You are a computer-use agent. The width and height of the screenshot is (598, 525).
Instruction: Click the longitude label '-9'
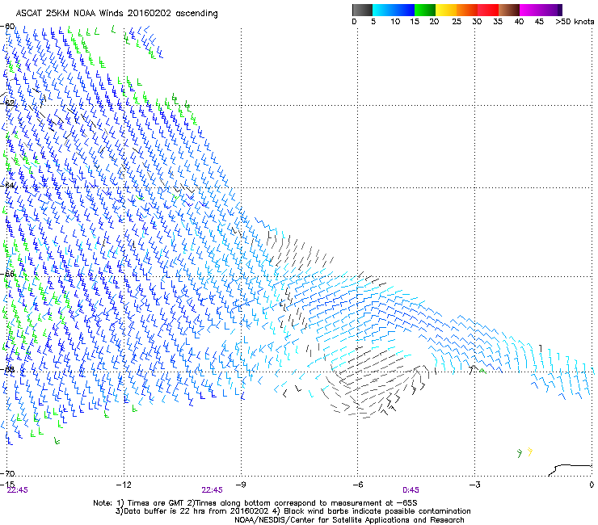tap(240, 485)
